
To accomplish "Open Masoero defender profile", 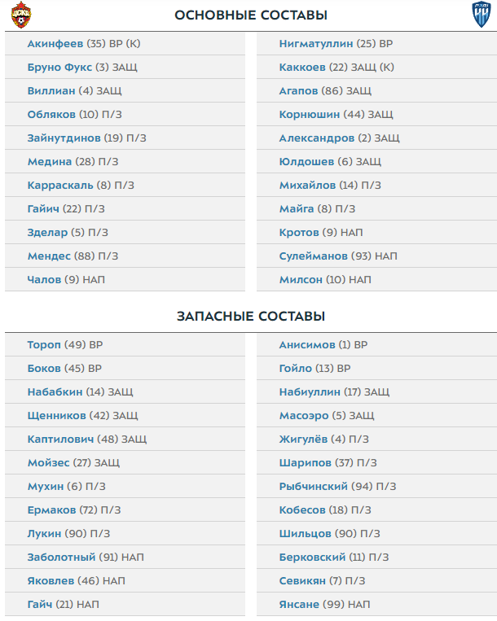I will coord(304,416).
